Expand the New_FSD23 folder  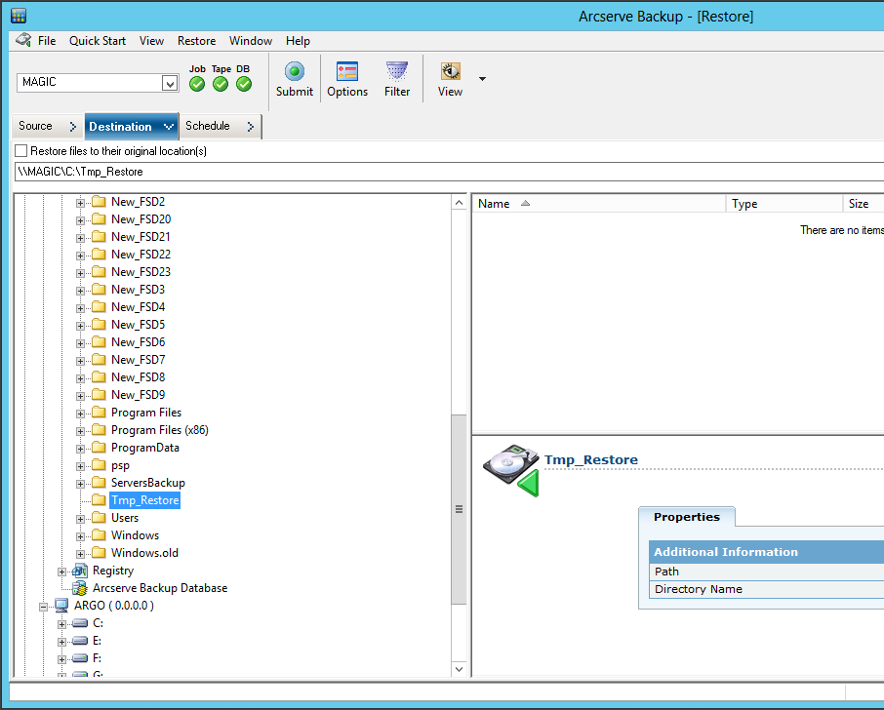(81, 273)
